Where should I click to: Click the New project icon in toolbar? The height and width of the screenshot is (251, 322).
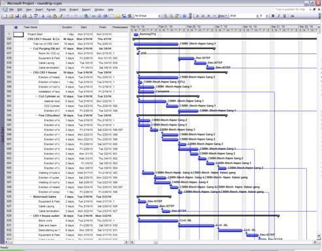coord(6,16)
